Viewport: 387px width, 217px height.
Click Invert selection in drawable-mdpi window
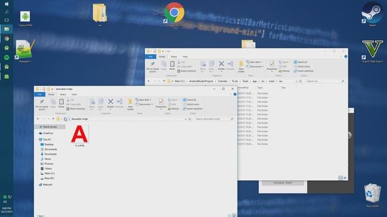pos(193,108)
